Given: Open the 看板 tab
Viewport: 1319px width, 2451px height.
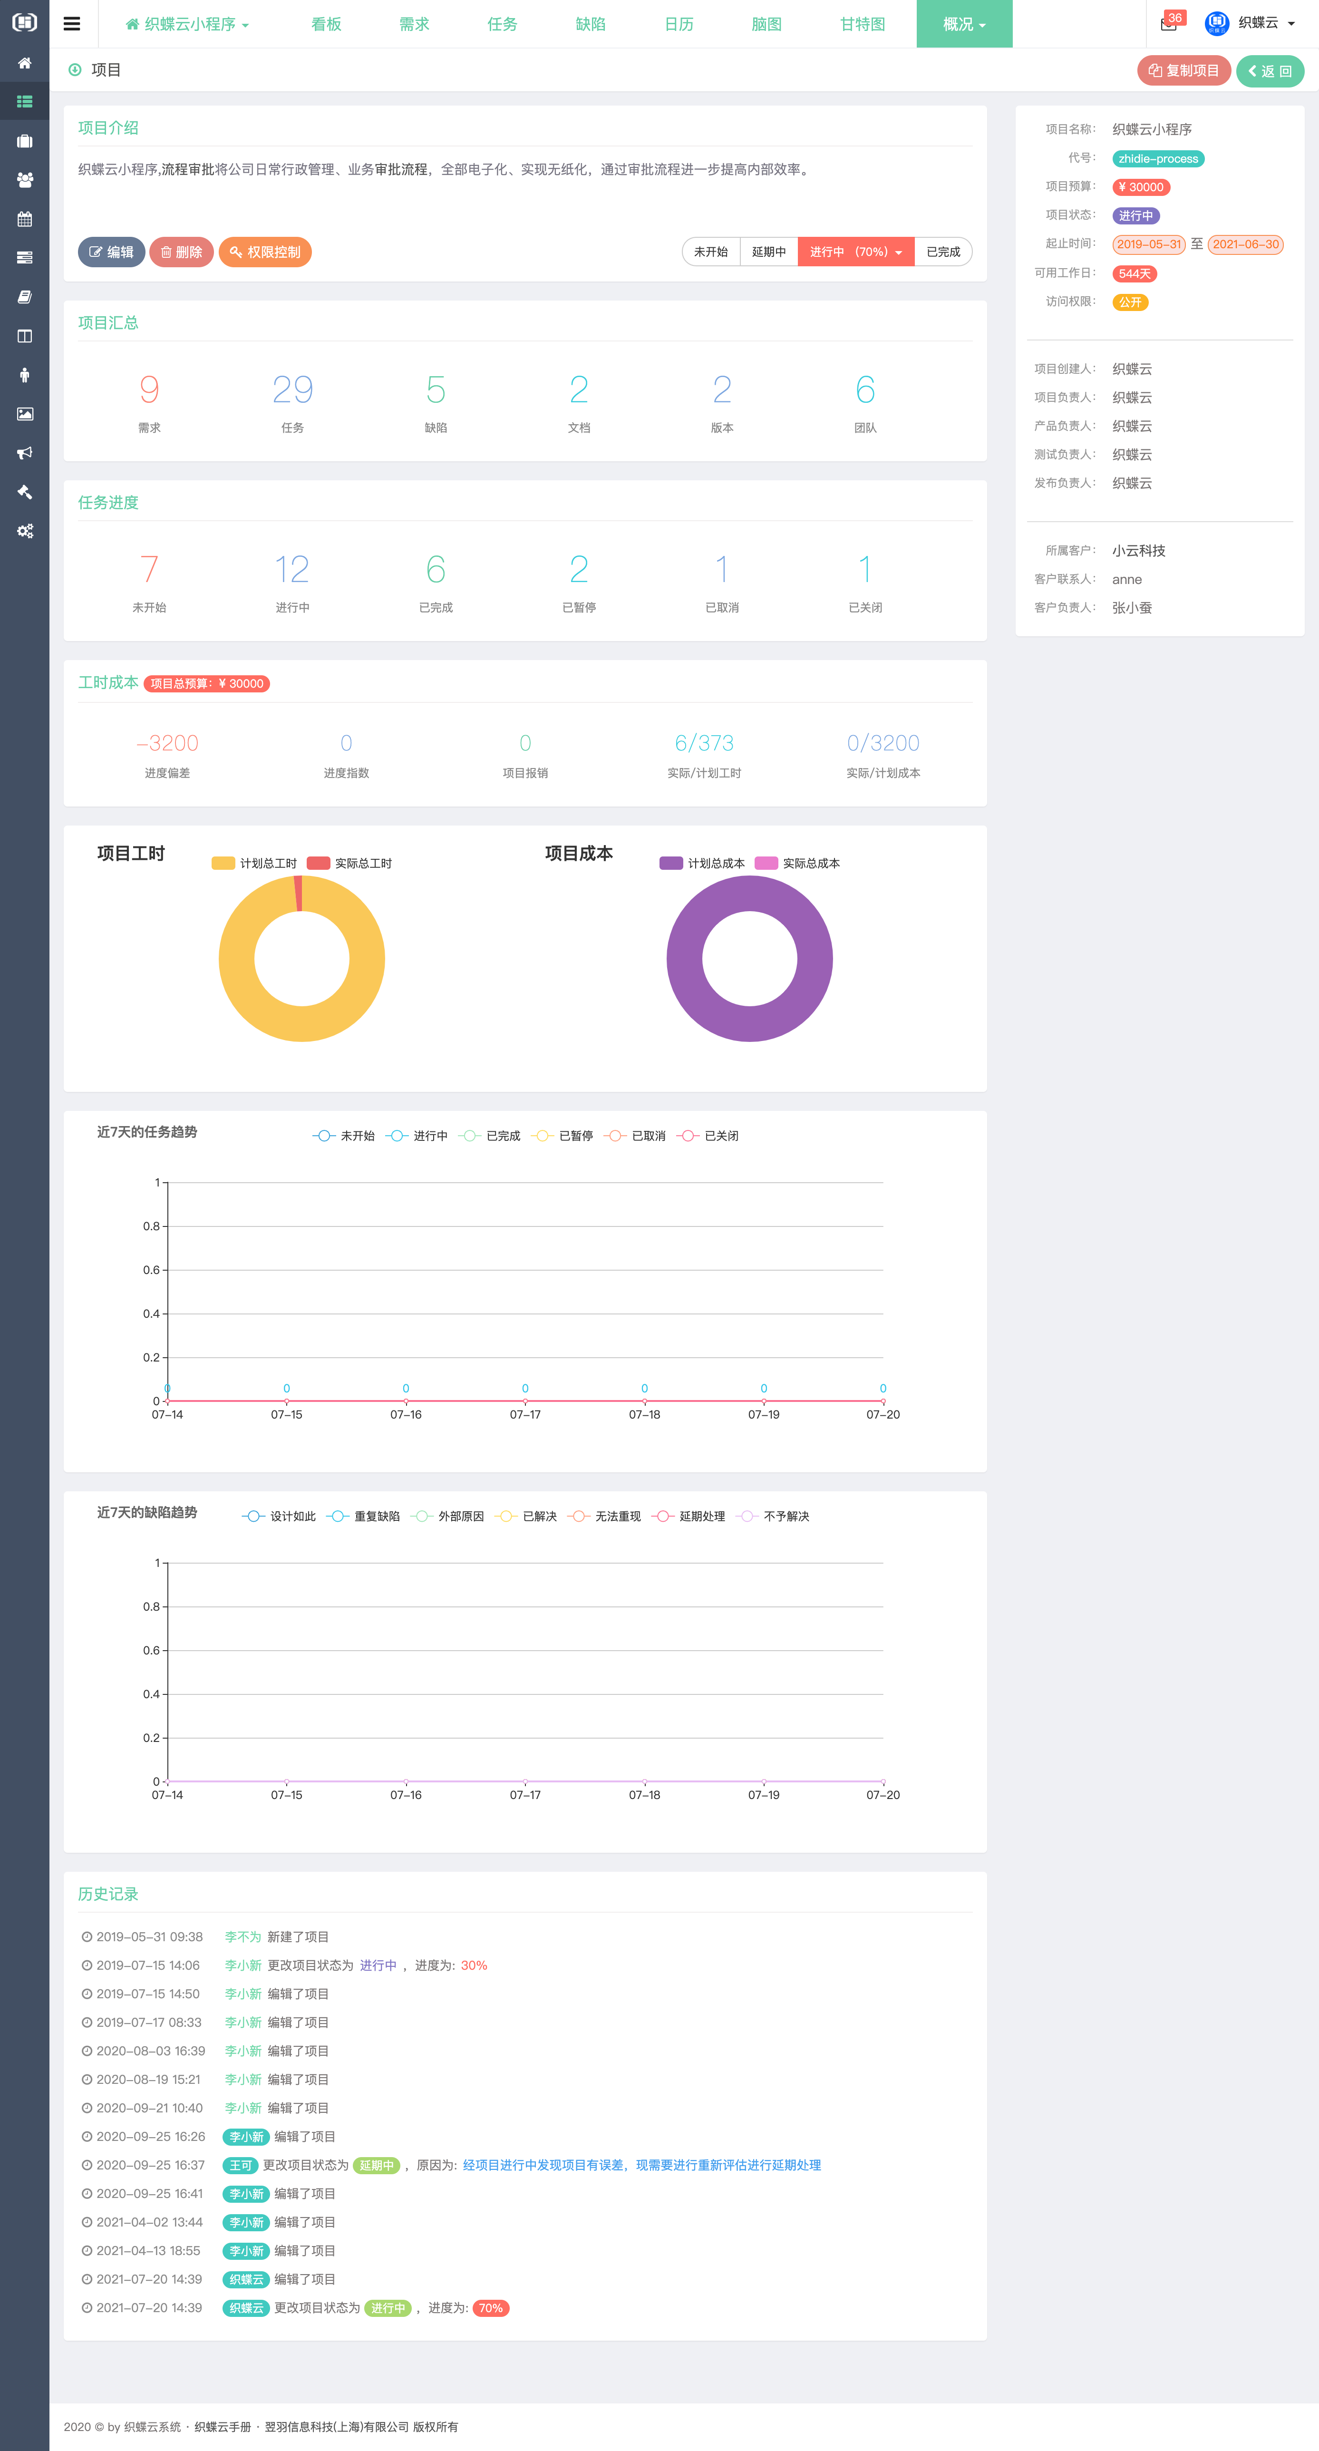Looking at the screenshot, I should [x=326, y=24].
